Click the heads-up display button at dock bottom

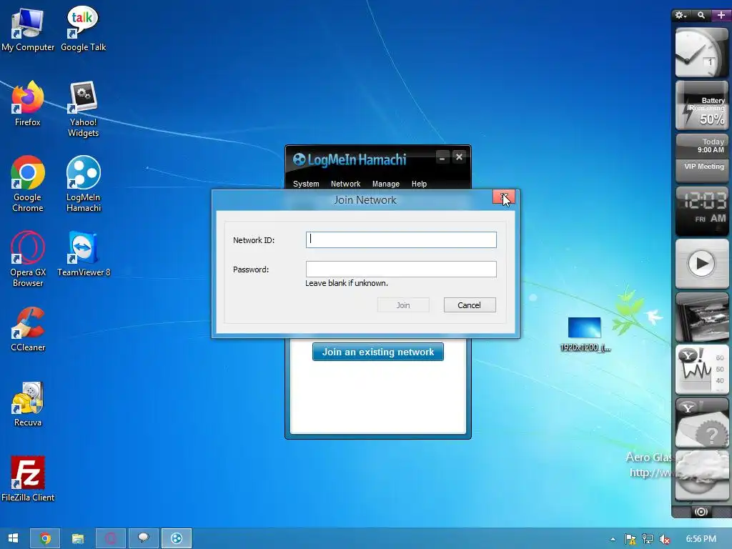click(x=701, y=512)
